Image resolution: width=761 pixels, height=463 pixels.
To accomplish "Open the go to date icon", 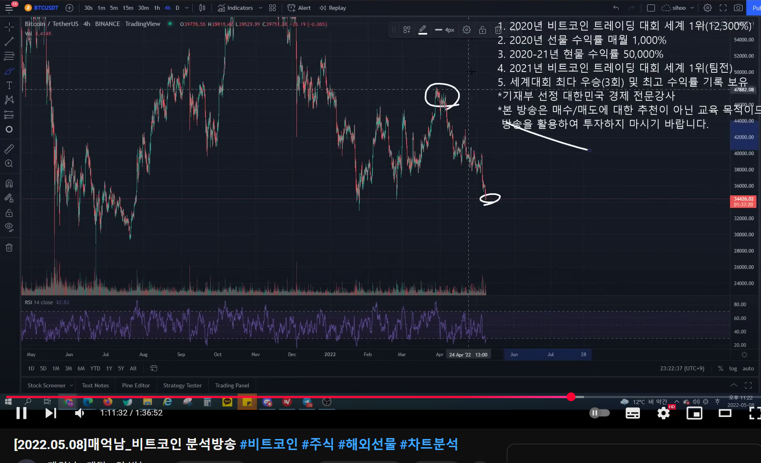I will (154, 368).
